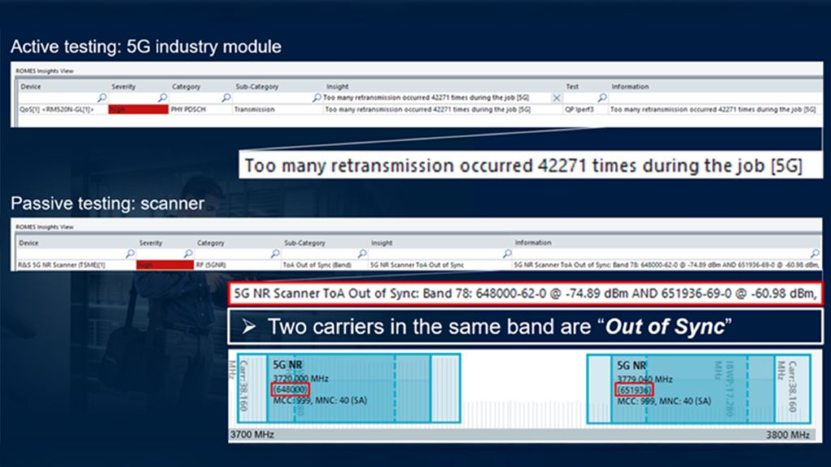Clear the Insight retransmission filter with the X
Image resolution: width=831 pixels, height=467 pixels.
[557, 97]
